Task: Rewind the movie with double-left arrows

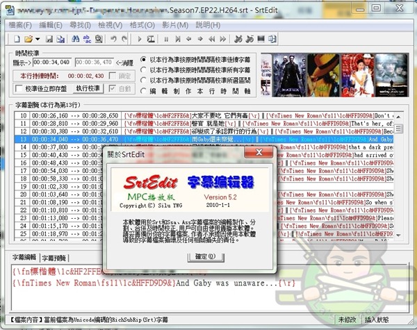Action: pyautogui.click(x=212, y=39)
